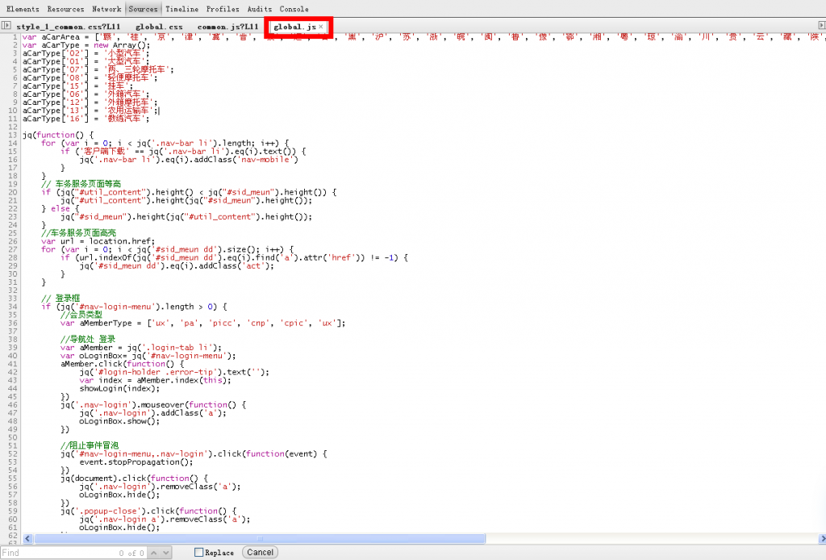Click the "aCarType['02']" assignment line
This screenshot has width=826, height=560.
coord(86,53)
